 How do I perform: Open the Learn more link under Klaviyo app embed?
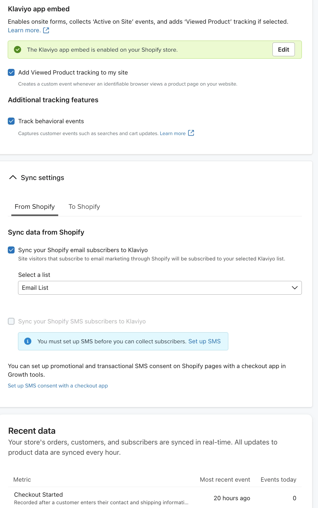[x=24, y=30]
